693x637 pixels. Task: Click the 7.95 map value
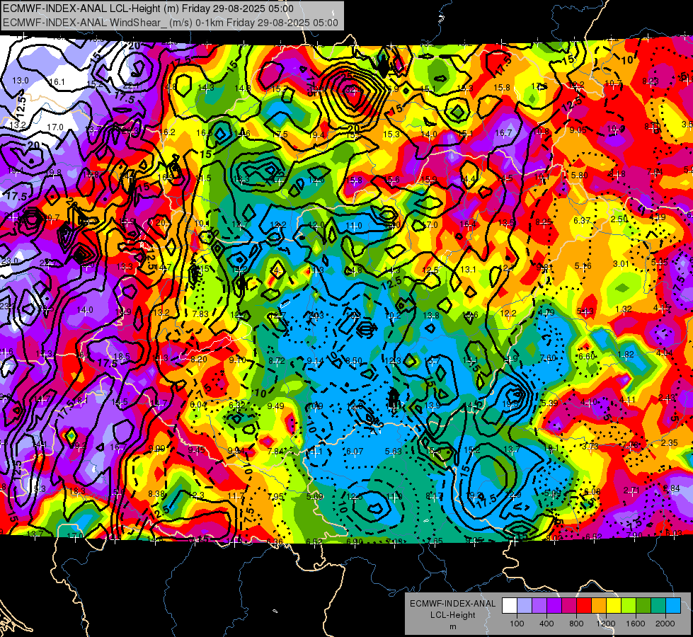276,496
